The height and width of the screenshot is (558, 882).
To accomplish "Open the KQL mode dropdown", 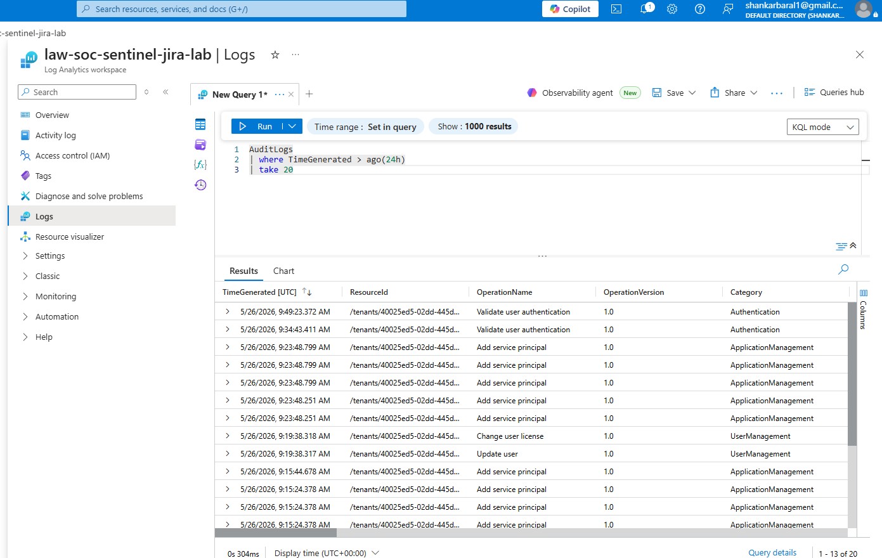I will pyautogui.click(x=823, y=127).
